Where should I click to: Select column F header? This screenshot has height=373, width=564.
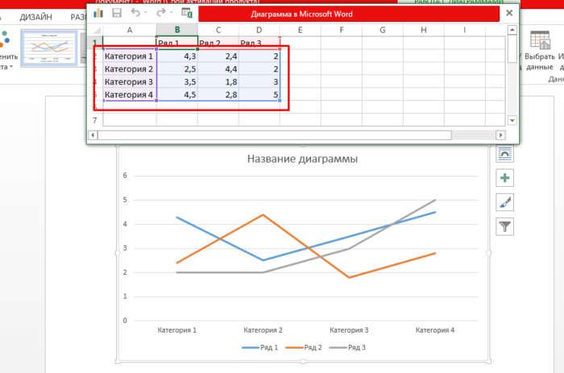point(342,30)
